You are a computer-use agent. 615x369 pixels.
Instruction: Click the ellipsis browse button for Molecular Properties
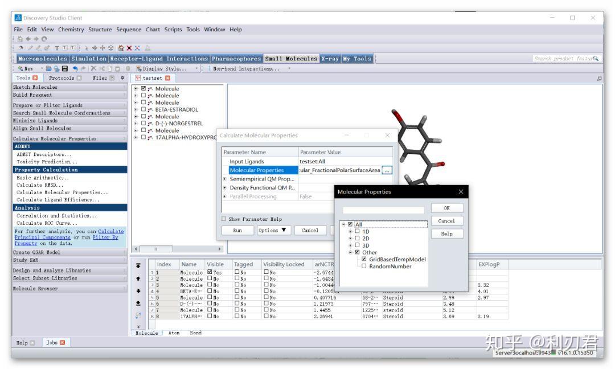point(387,170)
